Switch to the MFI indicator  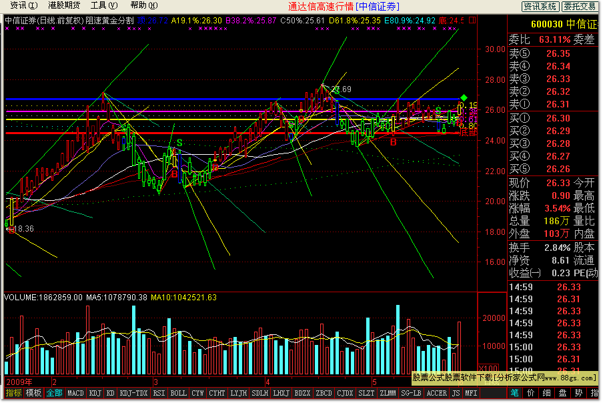coord(471,393)
